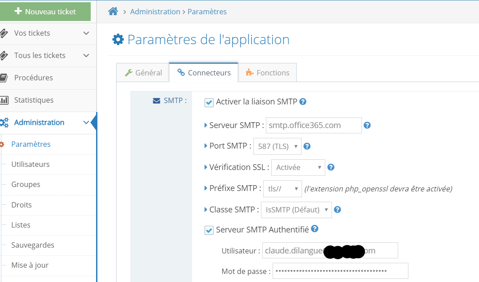Click the Nouveau ticket button
Screen dimensions: 479x282
[45, 12]
